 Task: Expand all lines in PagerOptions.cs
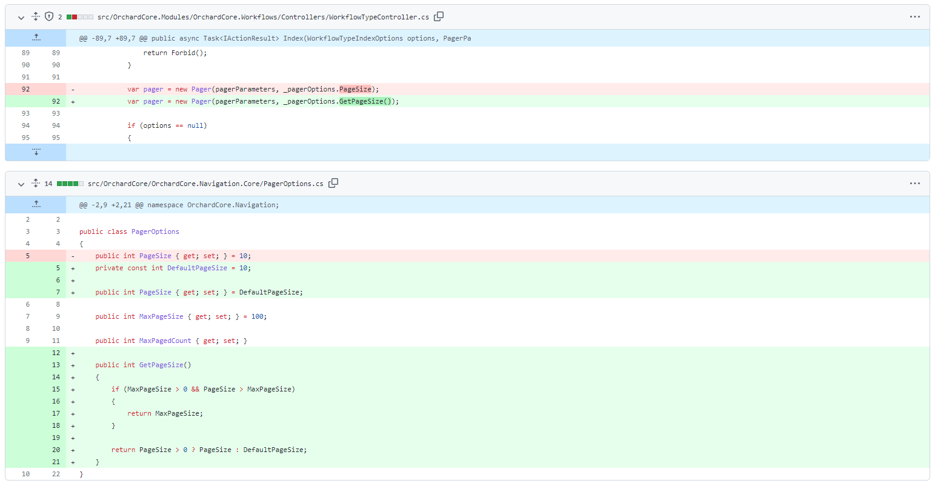(x=36, y=183)
